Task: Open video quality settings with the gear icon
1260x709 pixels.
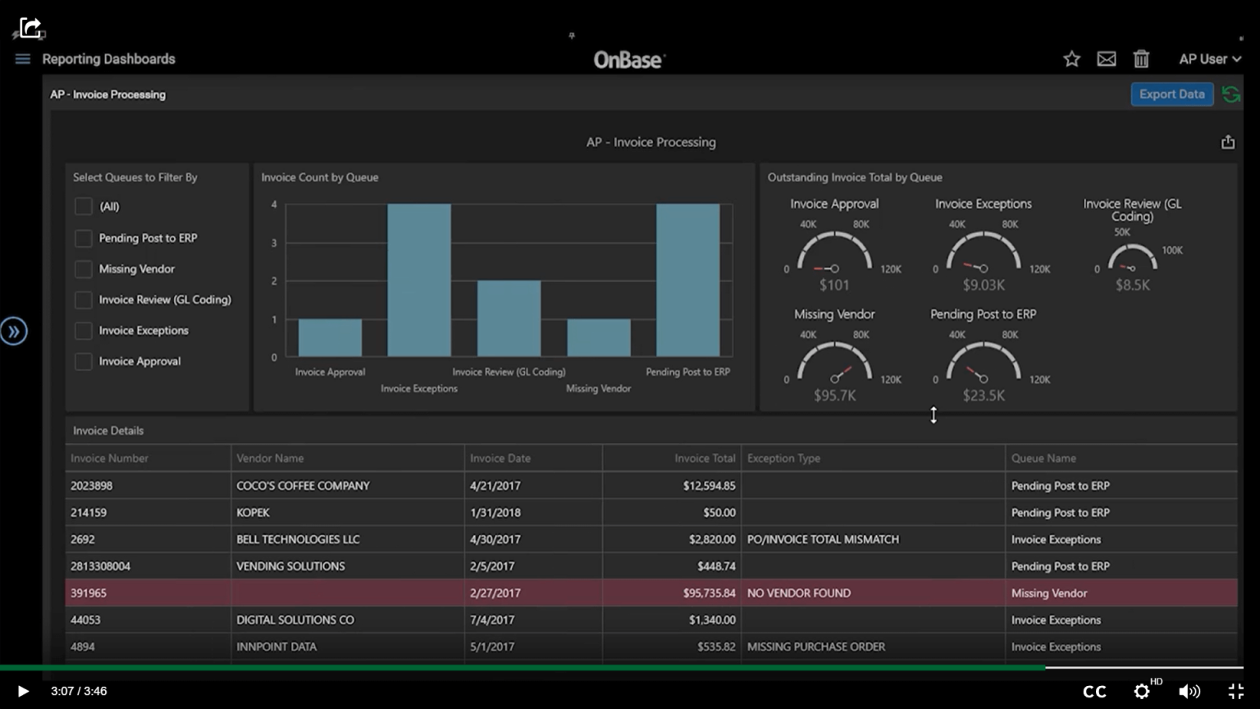Action: click(1142, 691)
